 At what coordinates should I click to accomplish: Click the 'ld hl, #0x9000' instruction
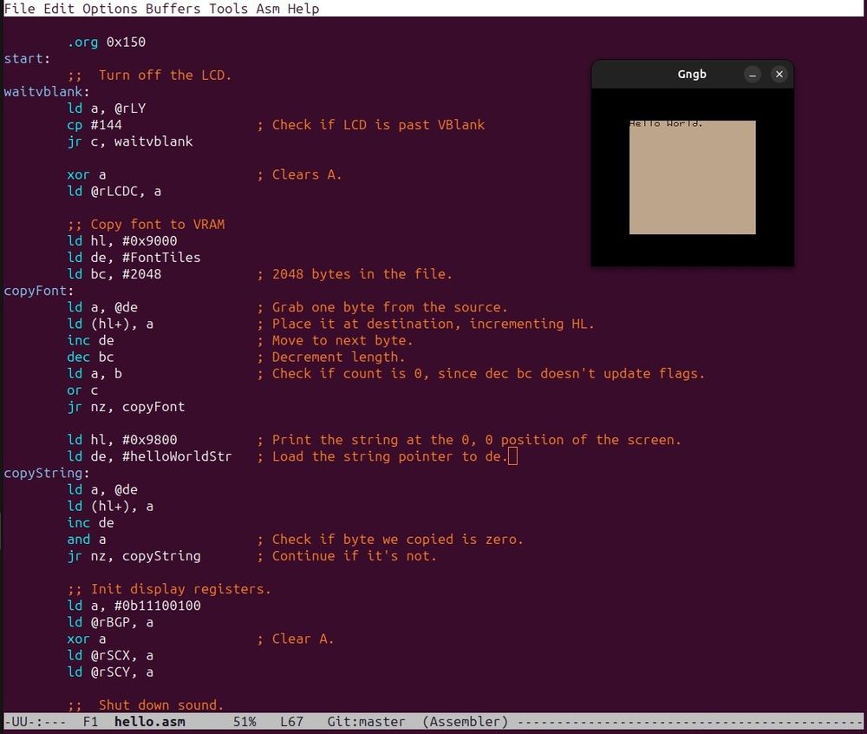point(122,241)
